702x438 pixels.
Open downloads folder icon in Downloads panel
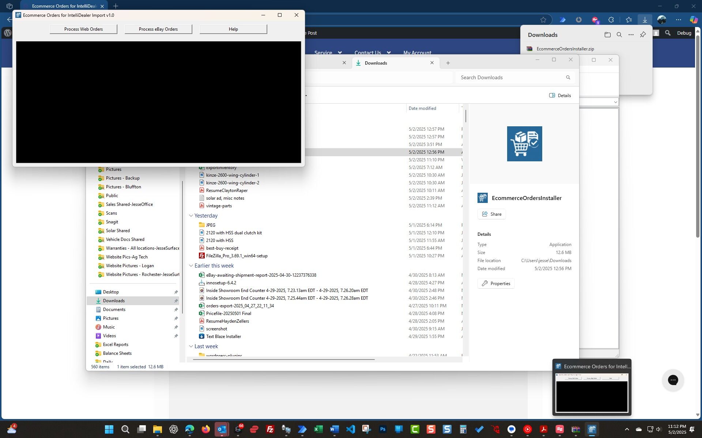[x=607, y=35]
